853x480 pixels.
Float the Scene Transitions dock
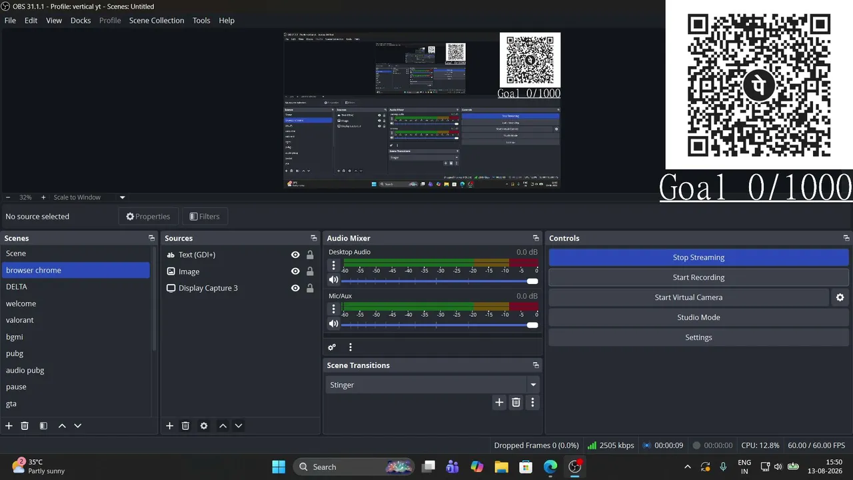536,365
